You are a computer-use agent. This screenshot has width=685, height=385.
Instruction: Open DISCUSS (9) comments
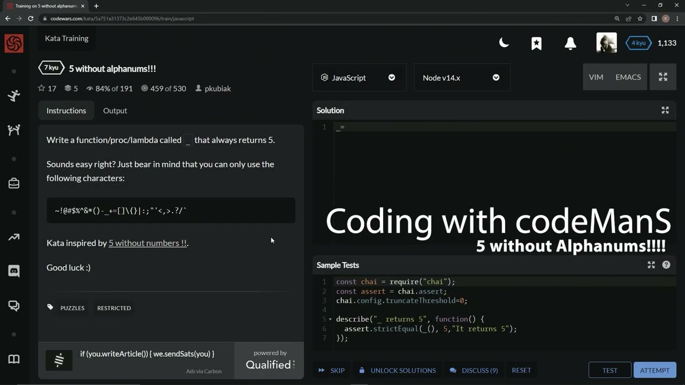[474, 370]
